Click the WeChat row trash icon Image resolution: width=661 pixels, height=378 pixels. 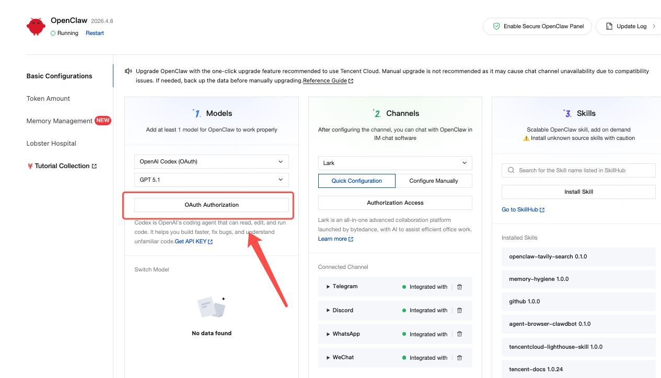tap(459, 358)
